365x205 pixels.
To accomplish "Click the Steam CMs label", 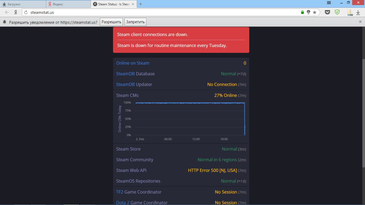I will [x=127, y=95].
